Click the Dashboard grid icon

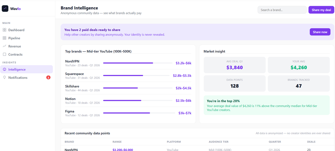[4, 30]
